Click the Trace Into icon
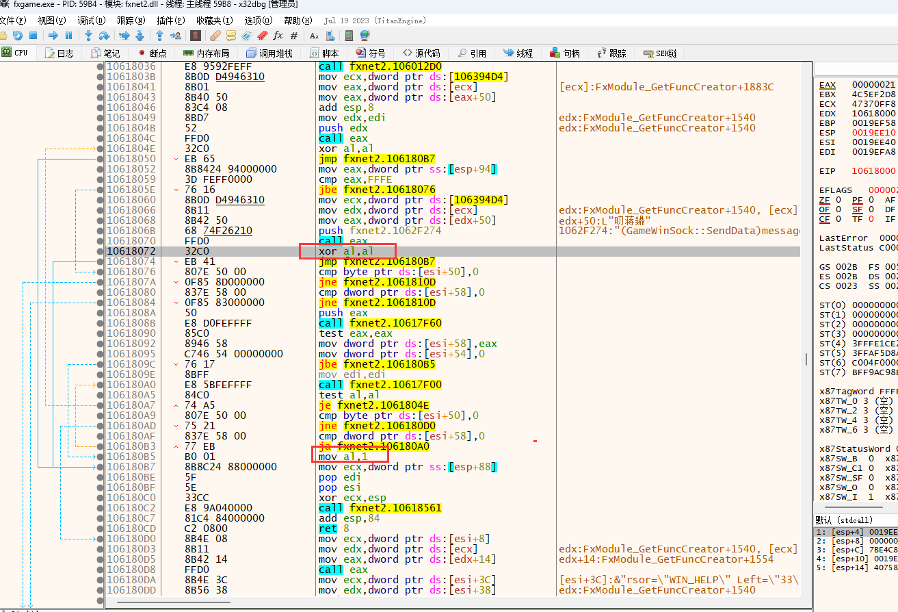This screenshot has width=898, height=612. (x=124, y=36)
